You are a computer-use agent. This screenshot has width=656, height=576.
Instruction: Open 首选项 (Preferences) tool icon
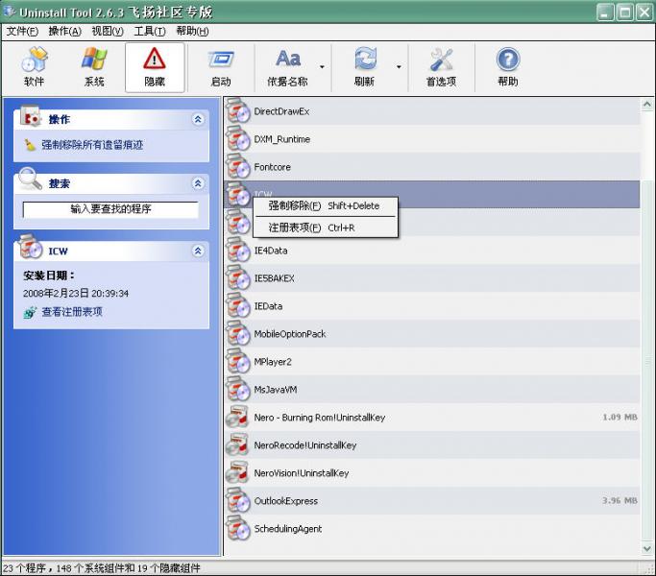441,60
